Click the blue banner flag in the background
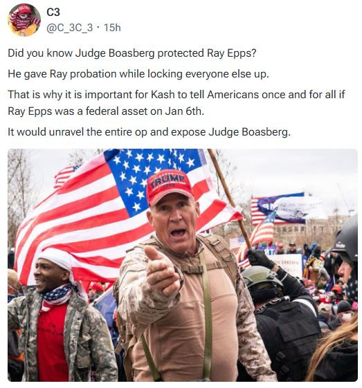This screenshot has height=388, width=362. [x=281, y=208]
